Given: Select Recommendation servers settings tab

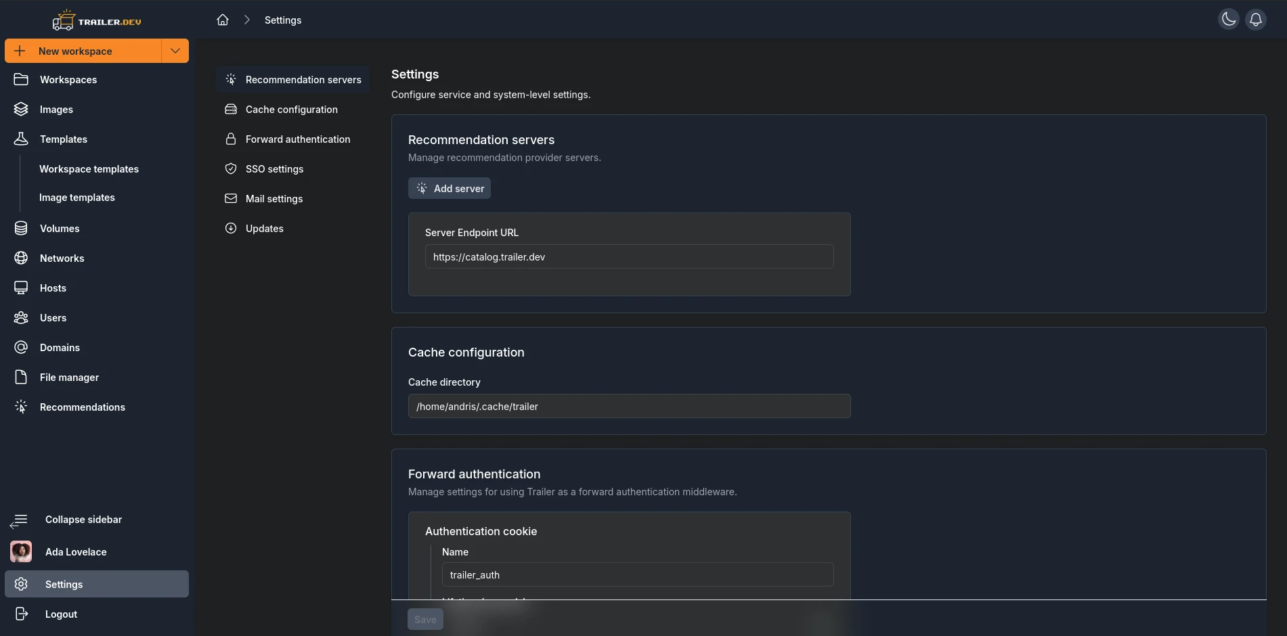Looking at the screenshot, I should point(293,79).
